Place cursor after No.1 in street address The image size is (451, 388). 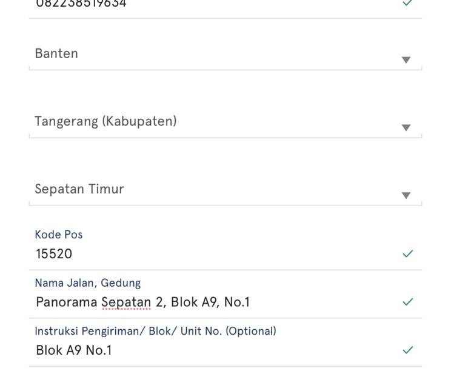pos(250,303)
